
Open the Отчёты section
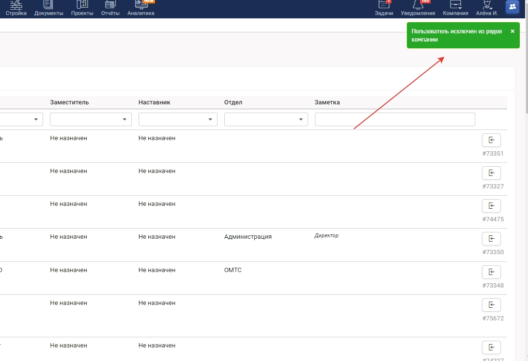110,8
